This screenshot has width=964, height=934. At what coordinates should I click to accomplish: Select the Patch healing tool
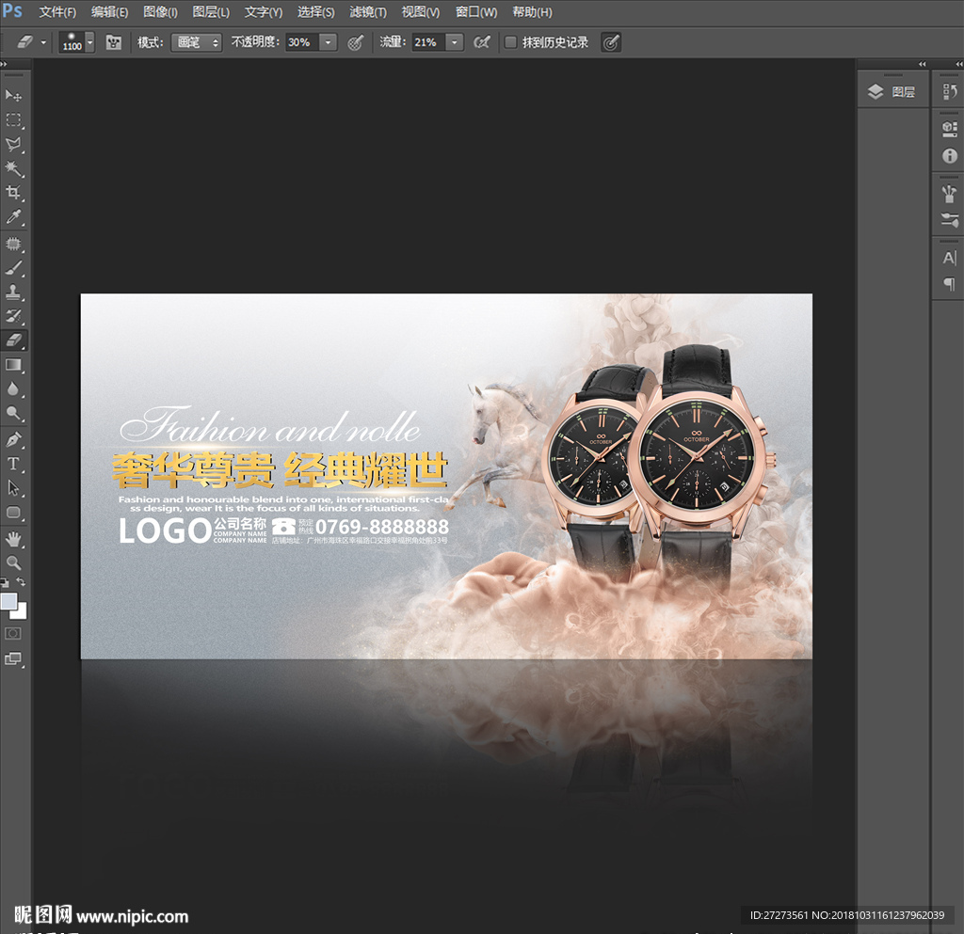click(x=13, y=244)
